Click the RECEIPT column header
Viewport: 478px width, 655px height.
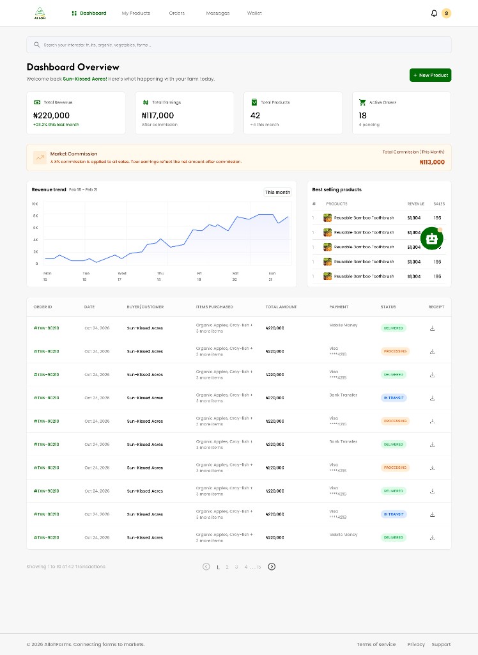point(436,307)
